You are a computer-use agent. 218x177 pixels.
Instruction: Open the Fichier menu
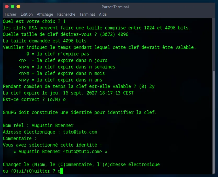click(x=10, y=14)
